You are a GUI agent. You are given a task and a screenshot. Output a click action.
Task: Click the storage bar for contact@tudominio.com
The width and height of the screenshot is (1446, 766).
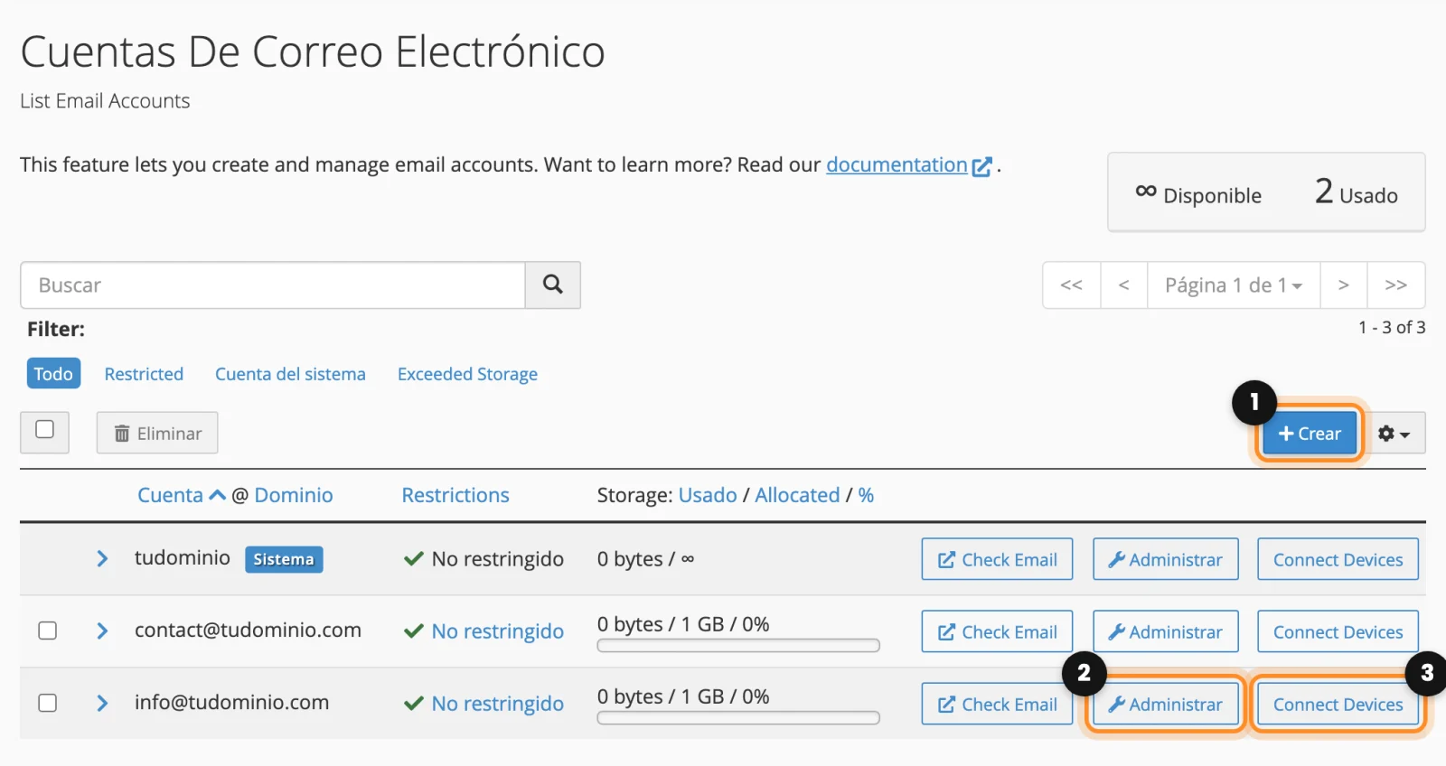coord(738,646)
